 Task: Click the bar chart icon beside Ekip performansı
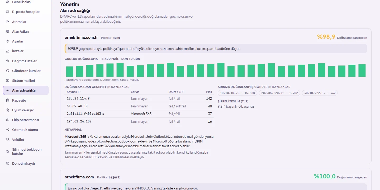click(x=8, y=120)
